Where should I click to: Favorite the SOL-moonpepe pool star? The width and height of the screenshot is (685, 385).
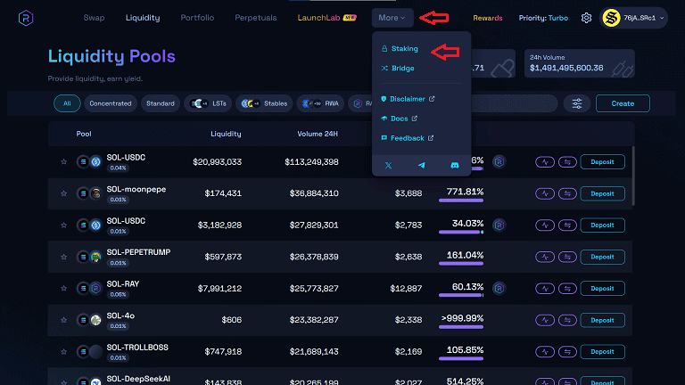[64, 193]
